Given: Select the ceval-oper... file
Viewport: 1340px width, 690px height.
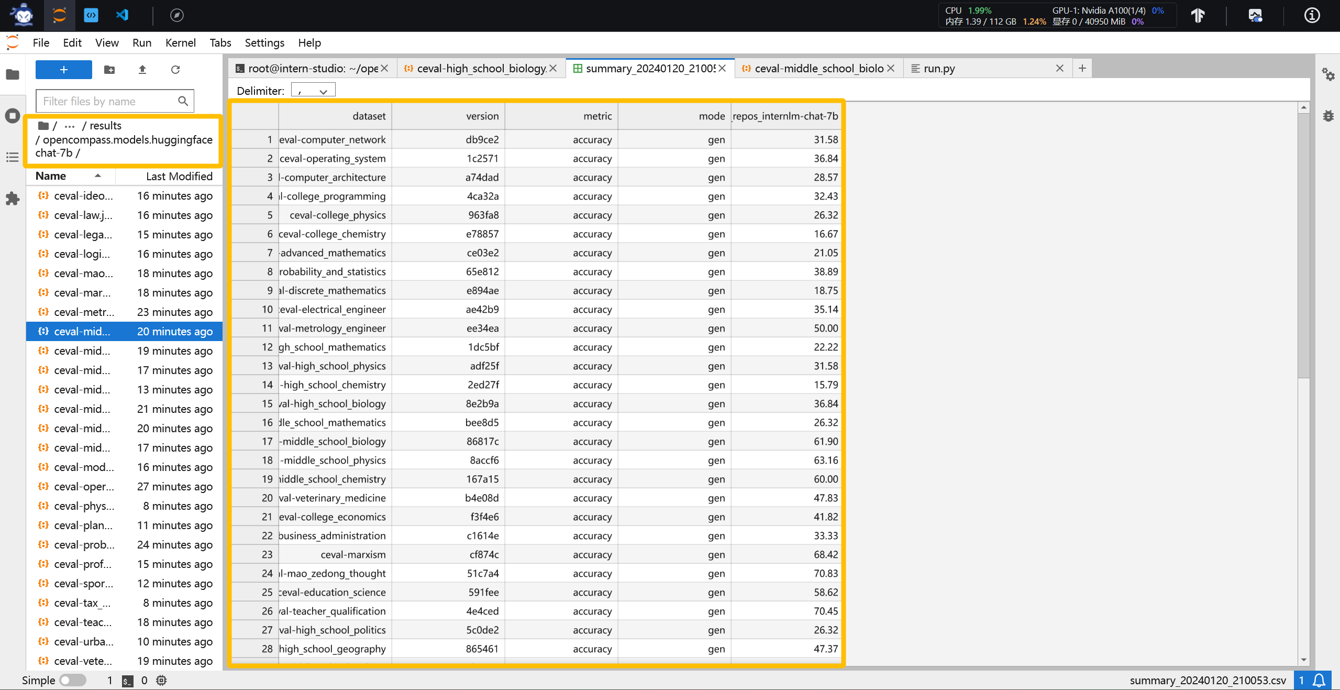Looking at the screenshot, I should click(125, 487).
